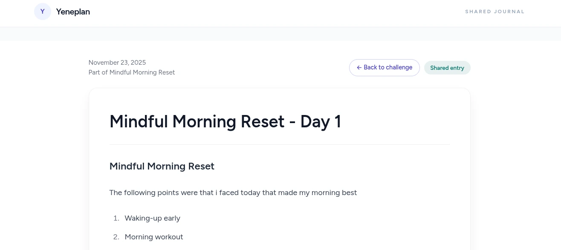
Task: Click the Waking-up early list item
Action: 152,218
